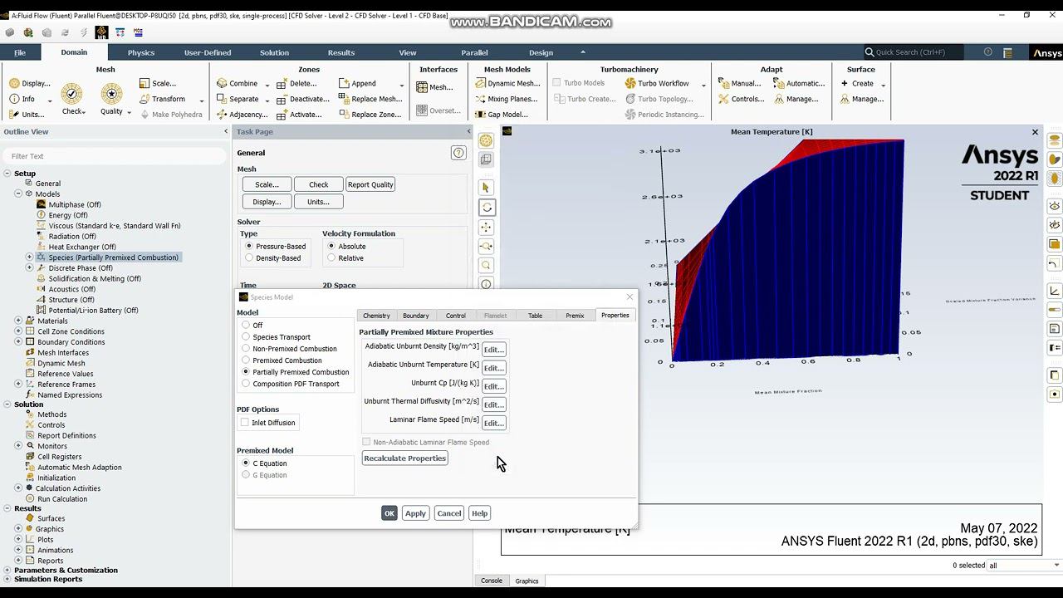Click the Recalculate Properties button
The image size is (1063, 598).
tap(404, 458)
